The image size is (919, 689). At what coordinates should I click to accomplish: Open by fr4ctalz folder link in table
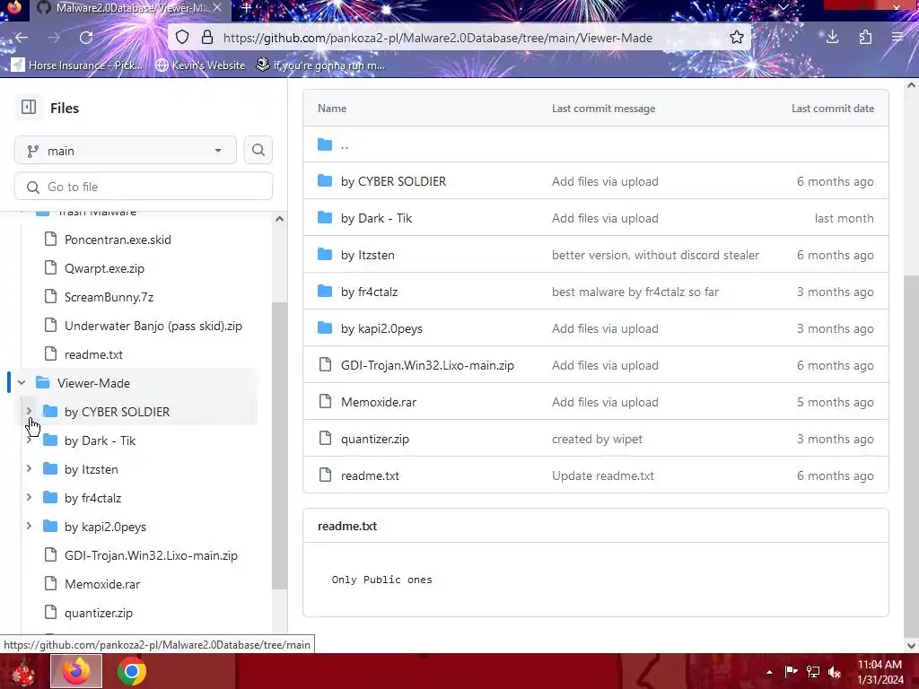[x=369, y=292]
